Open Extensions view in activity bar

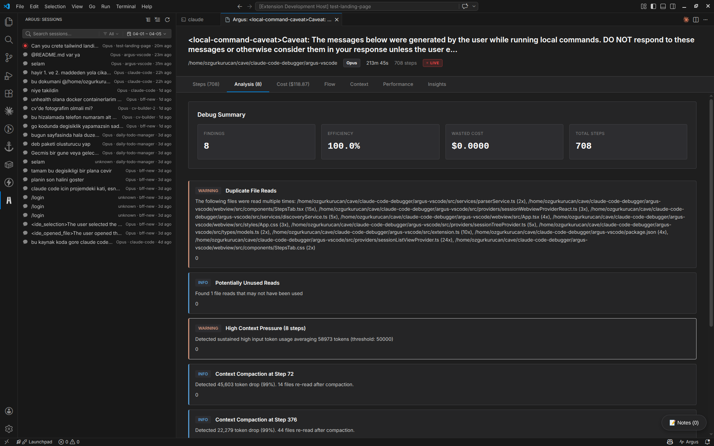9,93
